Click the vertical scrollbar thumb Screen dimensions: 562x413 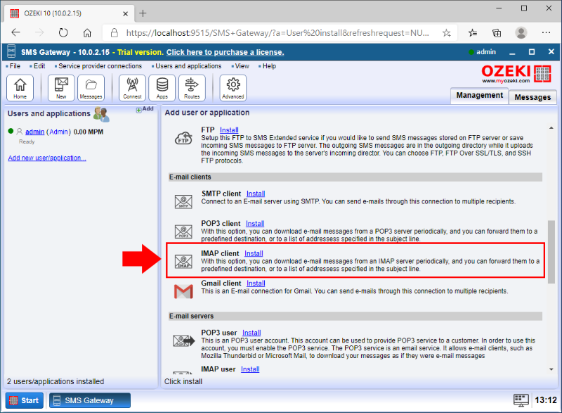pyautogui.click(x=551, y=252)
